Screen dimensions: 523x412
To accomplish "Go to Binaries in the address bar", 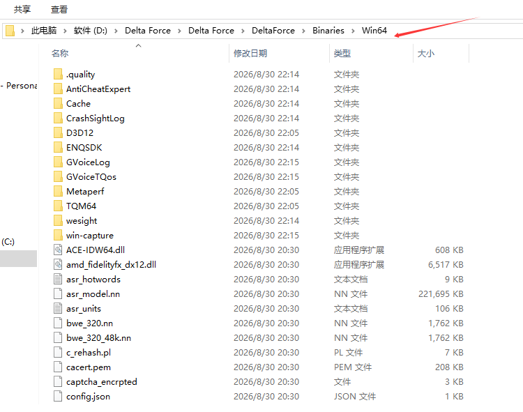I will coord(328,31).
